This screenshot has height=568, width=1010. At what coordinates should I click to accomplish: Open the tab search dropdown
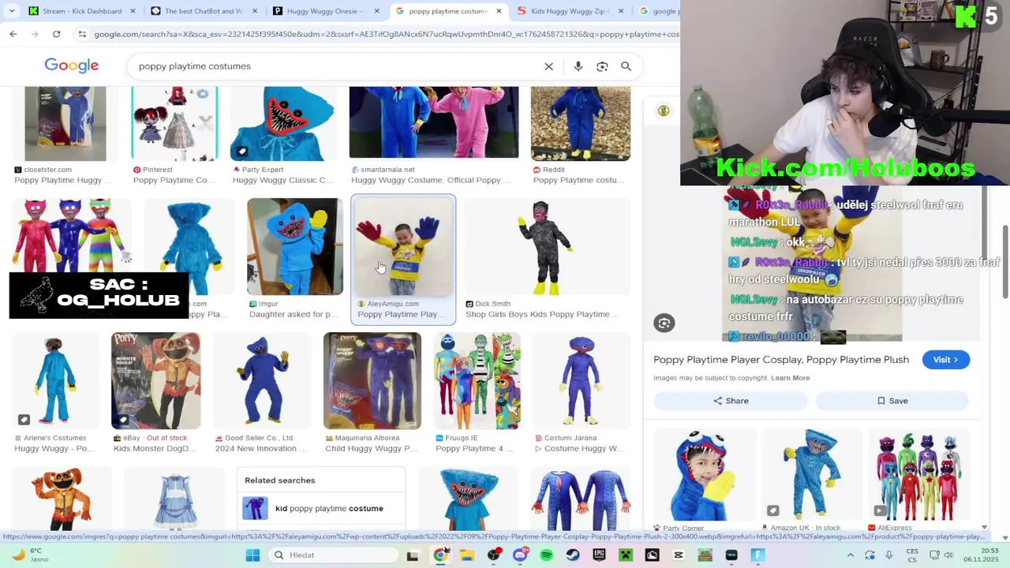[x=12, y=11]
